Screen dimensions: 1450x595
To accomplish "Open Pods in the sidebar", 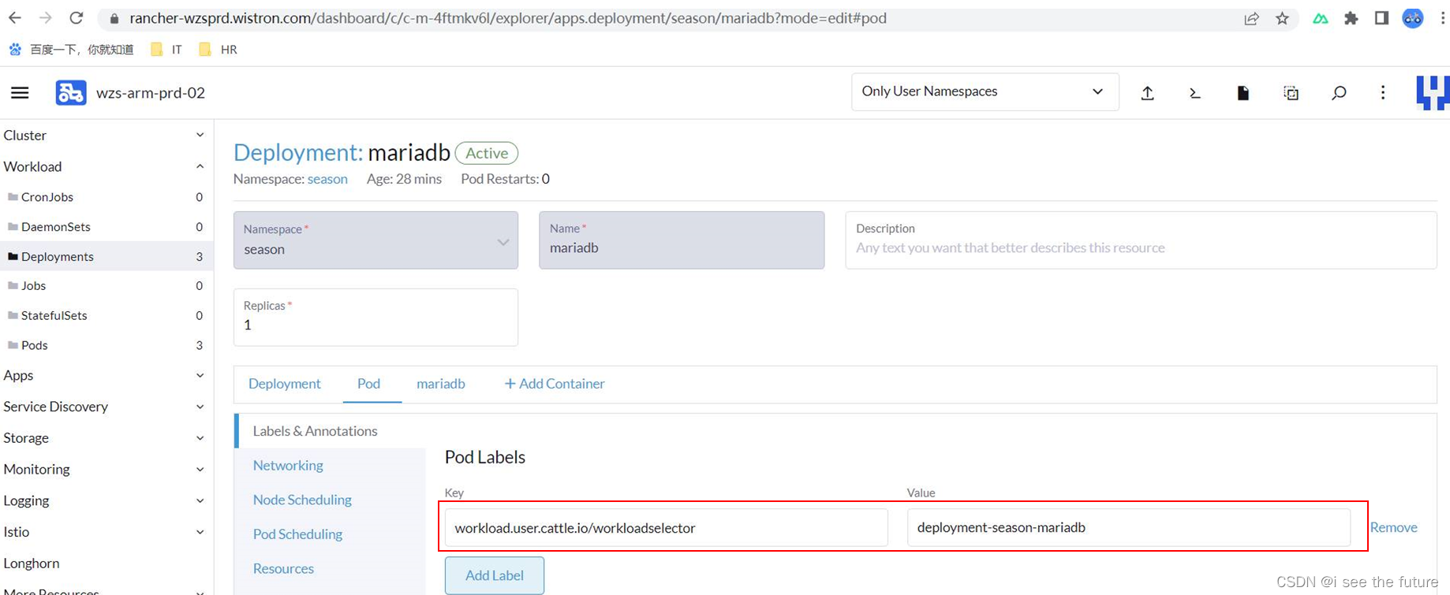I will point(105,345).
